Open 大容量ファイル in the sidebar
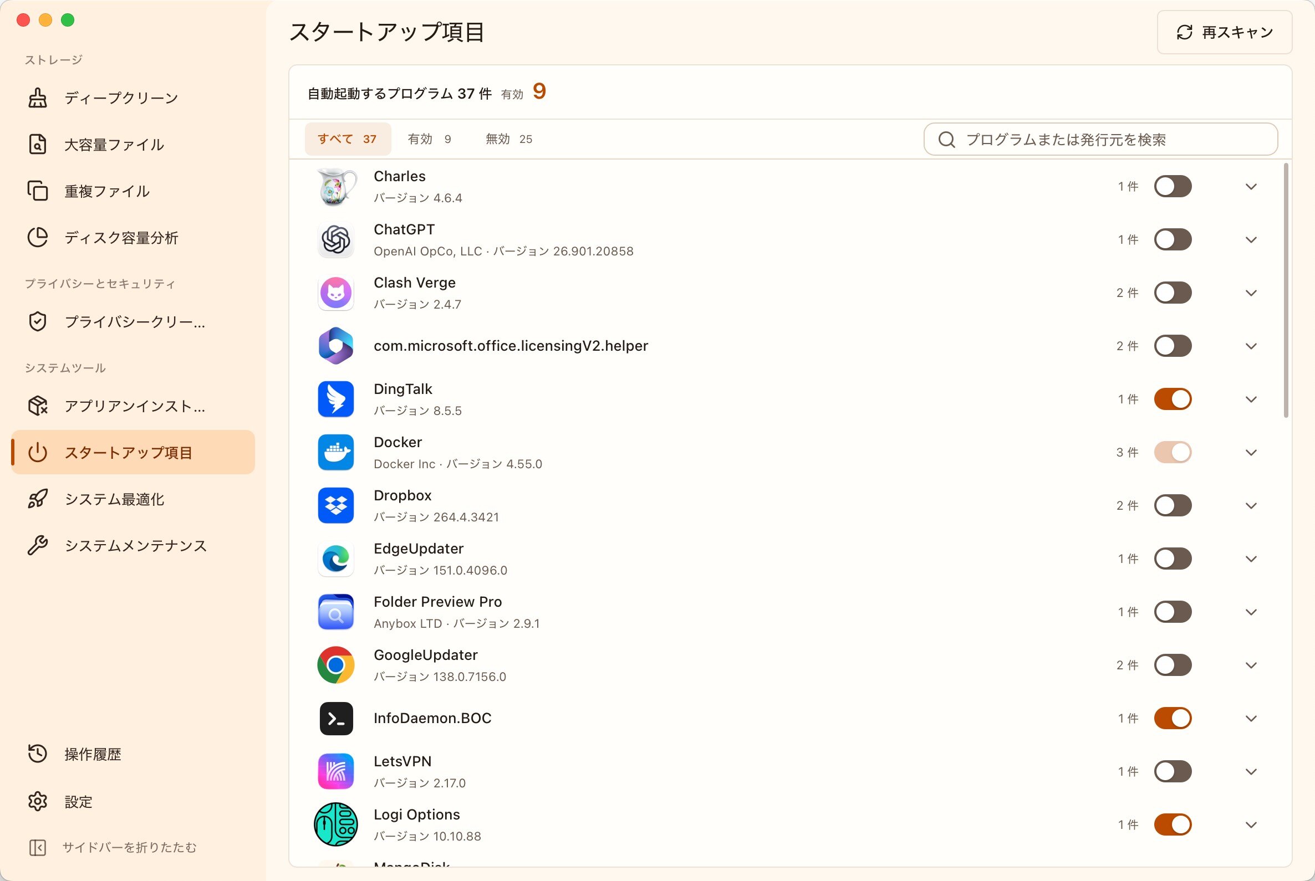This screenshot has width=1315, height=881. point(132,145)
